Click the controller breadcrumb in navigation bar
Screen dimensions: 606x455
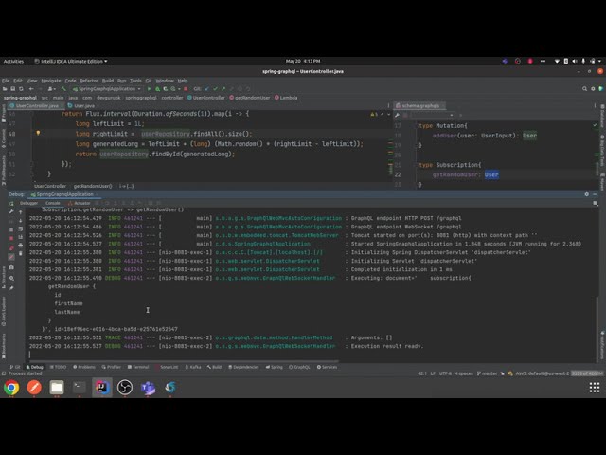172,98
